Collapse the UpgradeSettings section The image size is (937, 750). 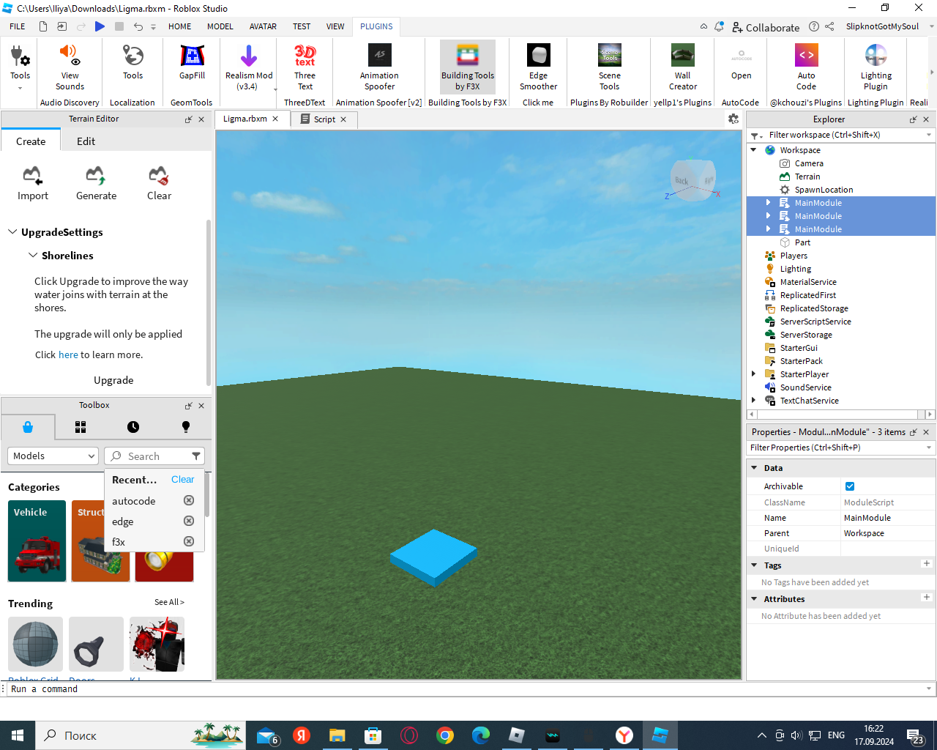[12, 231]
